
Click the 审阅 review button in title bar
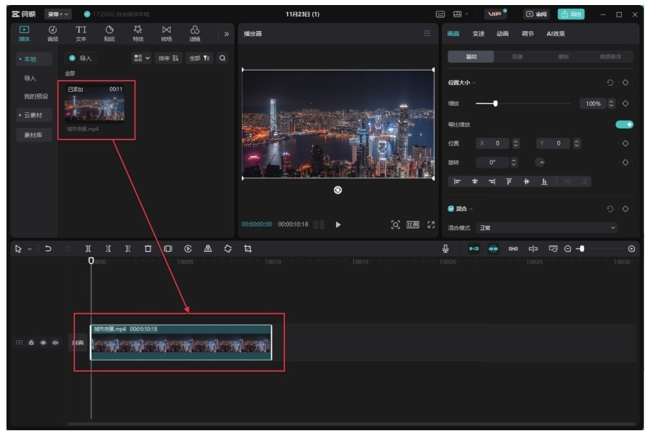pos(536,14)
